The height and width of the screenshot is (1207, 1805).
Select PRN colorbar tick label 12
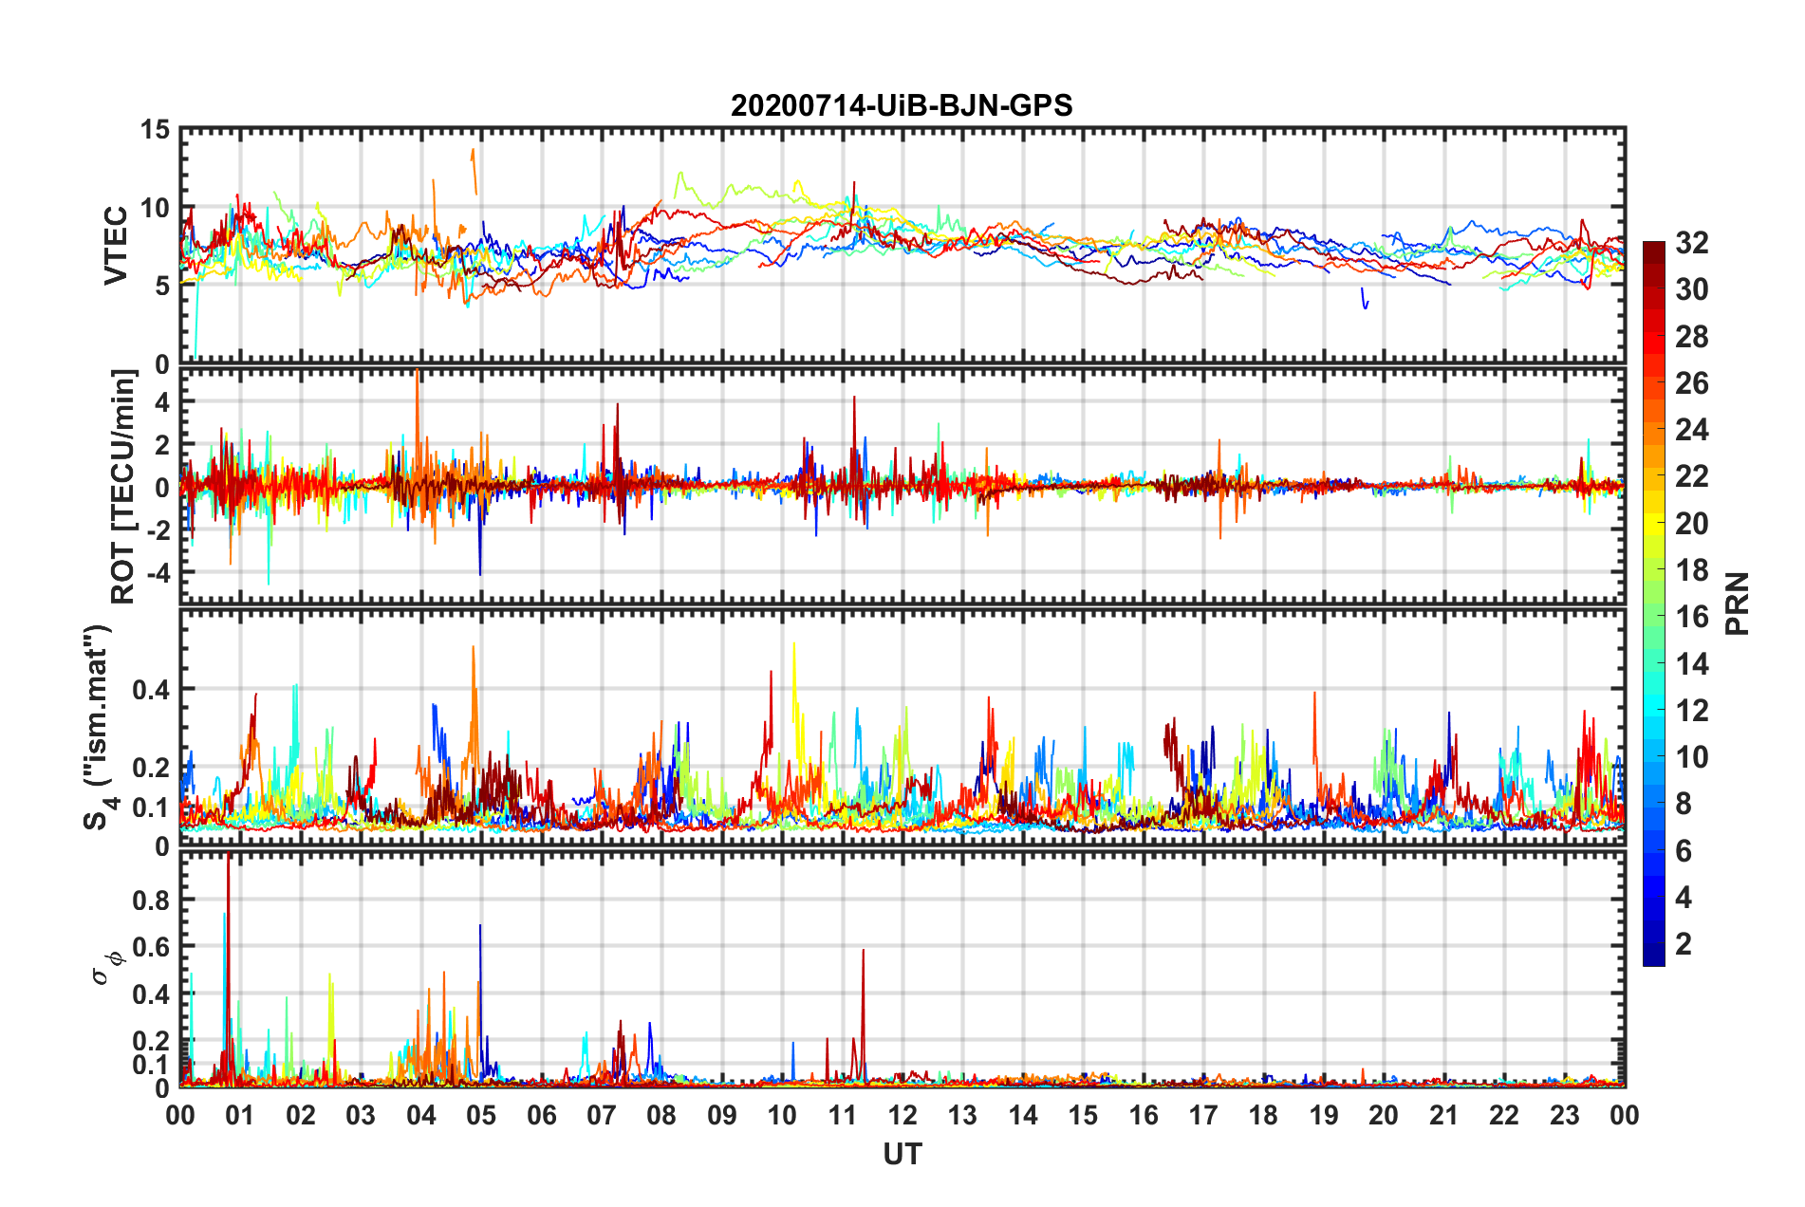[x=1692, y=710]
